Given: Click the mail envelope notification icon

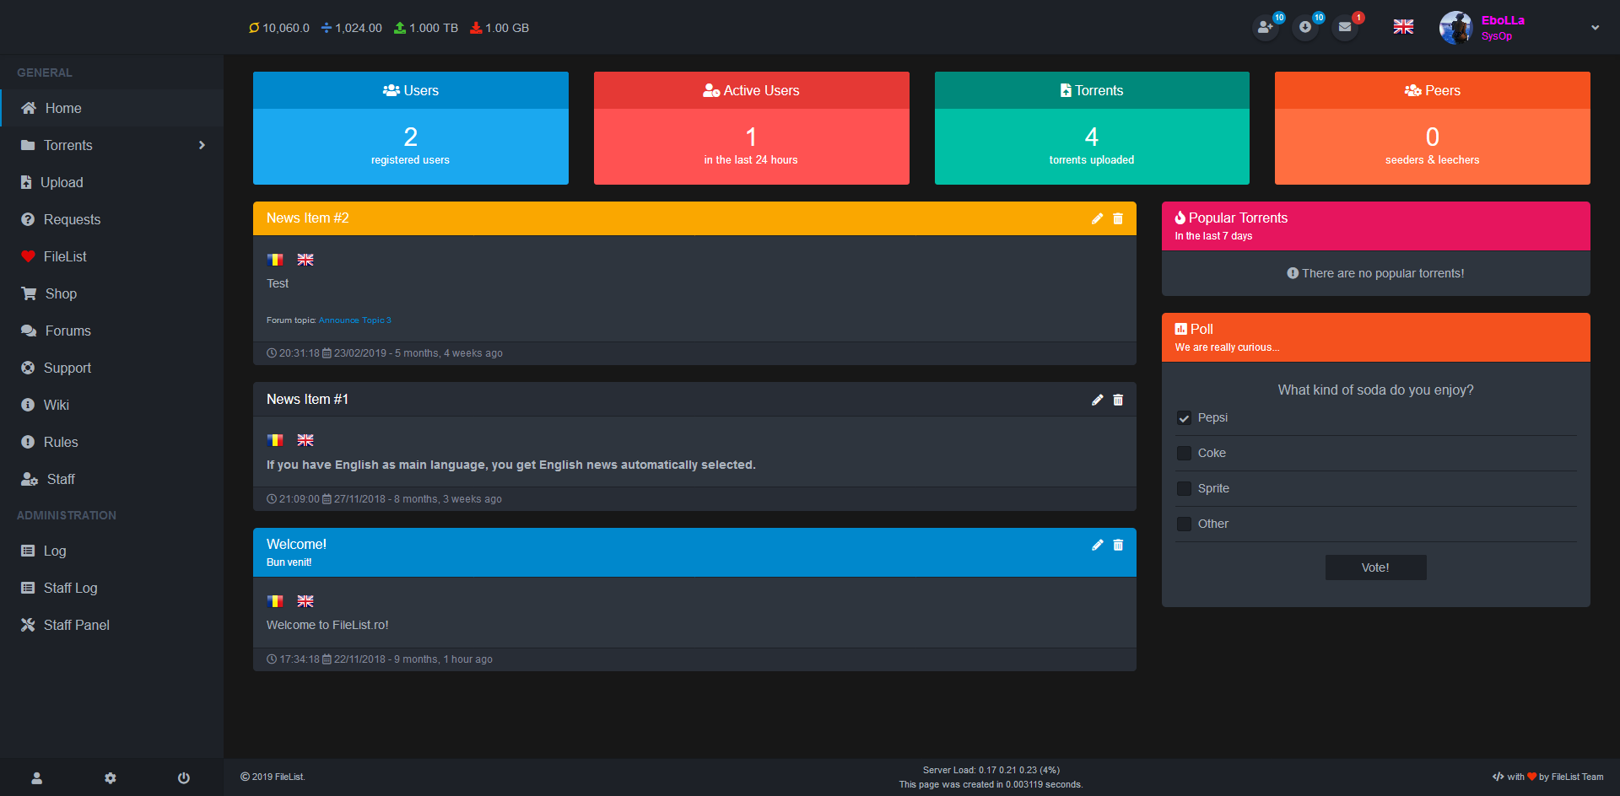Looking at the screenshot, I should click(x=1345, y=27).
